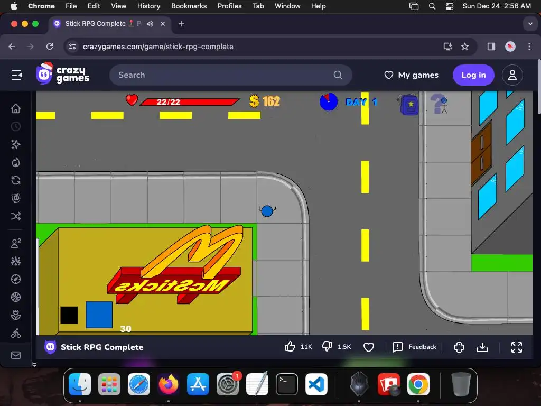Open the tulip flower category icon in sidebar
The height and width of the screenshot is (406, 541).
(x=15, y=315)
